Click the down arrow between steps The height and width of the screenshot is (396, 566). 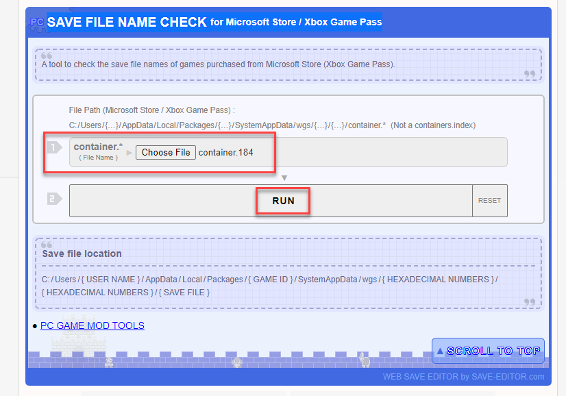(x=284, y=178)
